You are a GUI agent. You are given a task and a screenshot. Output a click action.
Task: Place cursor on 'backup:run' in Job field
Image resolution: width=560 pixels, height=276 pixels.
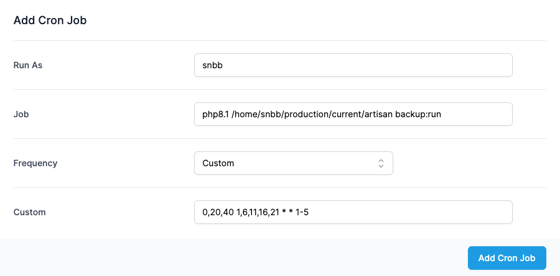[418, 114]
